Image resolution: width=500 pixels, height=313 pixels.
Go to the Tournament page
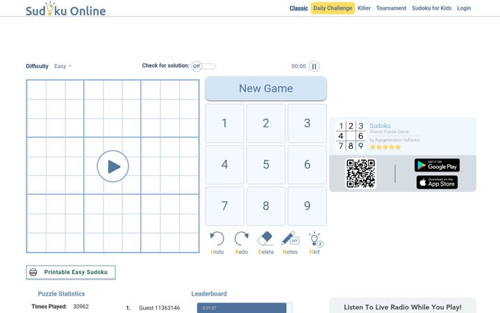(391, 8)
